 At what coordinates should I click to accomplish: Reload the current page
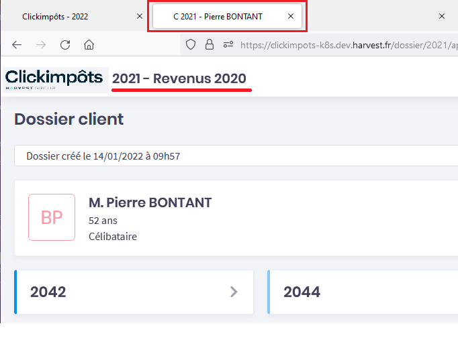point(65,45)
